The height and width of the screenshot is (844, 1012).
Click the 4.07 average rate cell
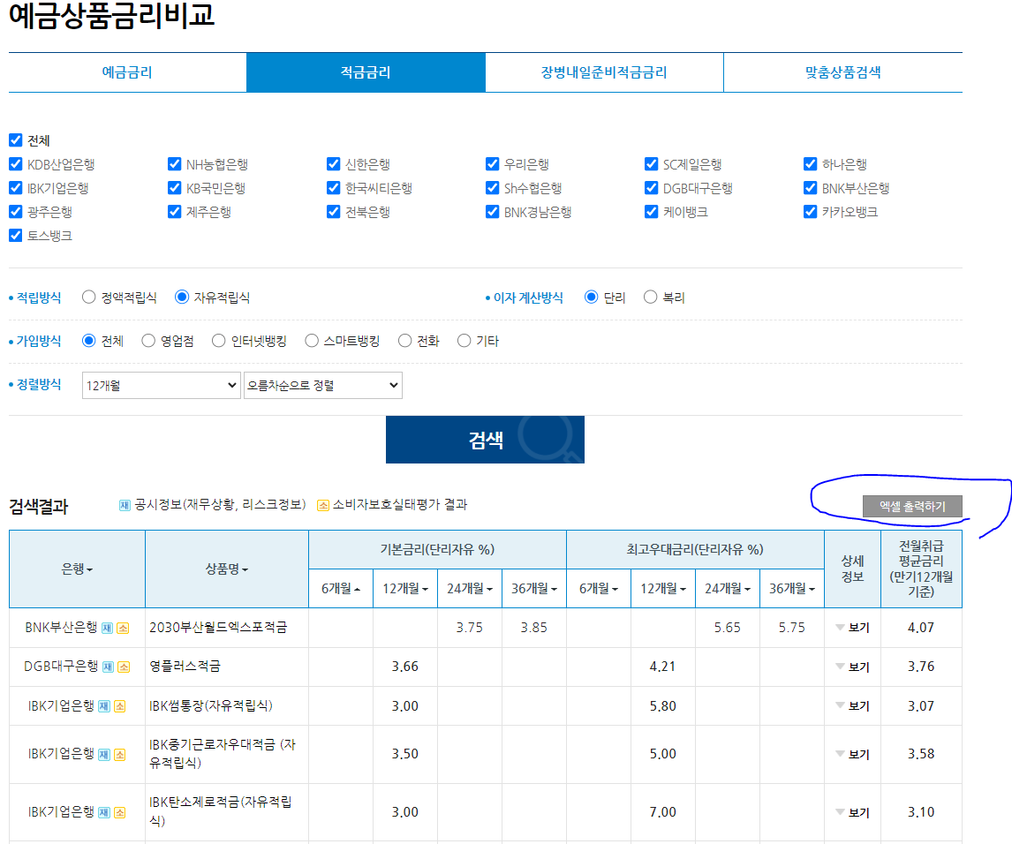tap(921, 627)
